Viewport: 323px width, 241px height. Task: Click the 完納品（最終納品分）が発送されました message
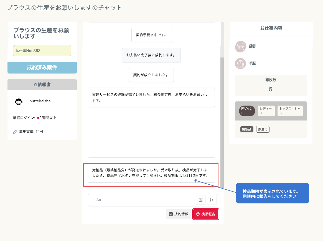click(151, 173)
